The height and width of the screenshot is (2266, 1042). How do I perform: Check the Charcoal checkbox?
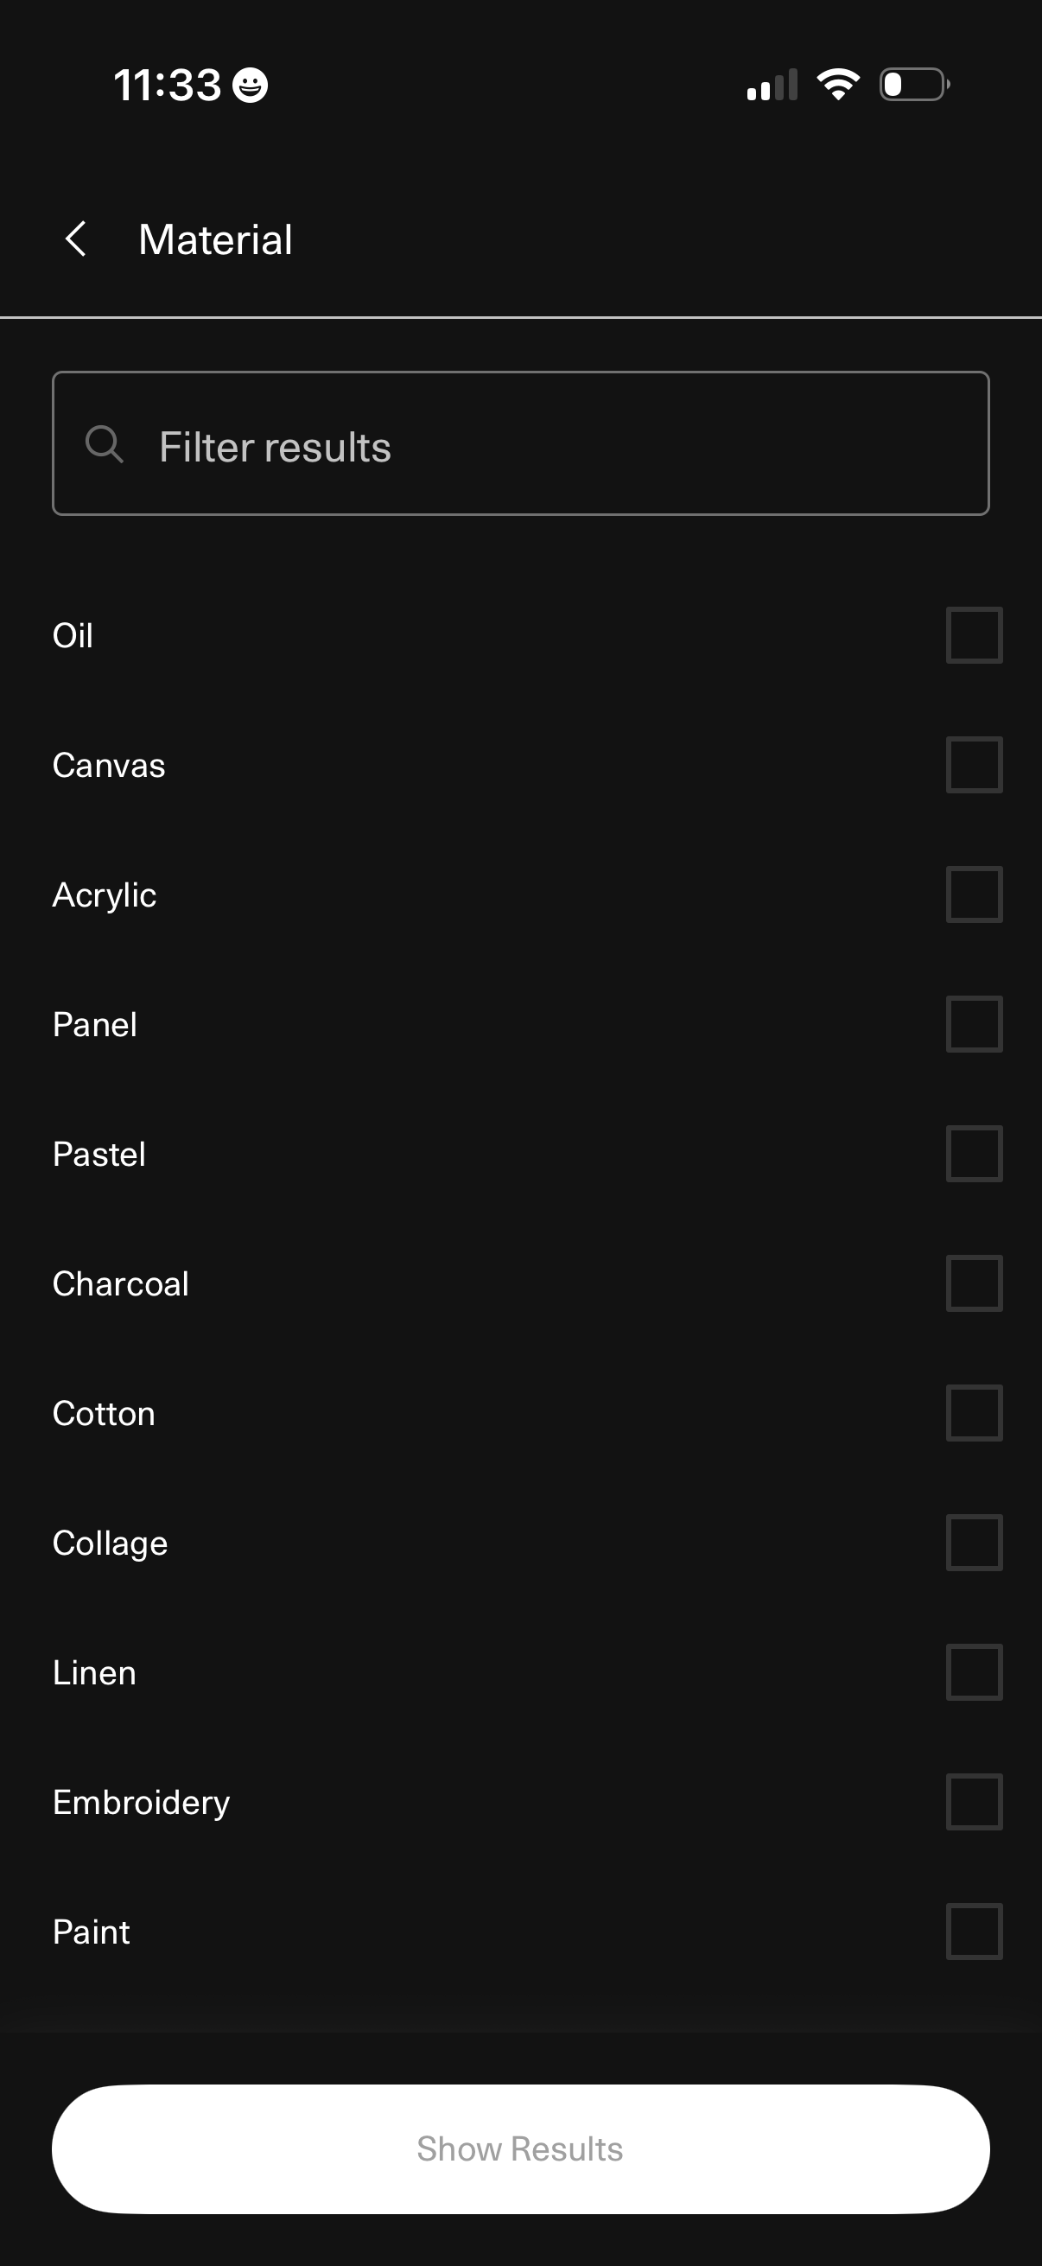[x=974, y=1283]
